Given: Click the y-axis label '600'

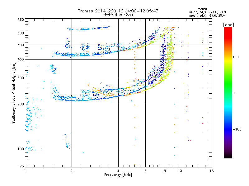Looking at the screenshot, I should coord(21,33).
